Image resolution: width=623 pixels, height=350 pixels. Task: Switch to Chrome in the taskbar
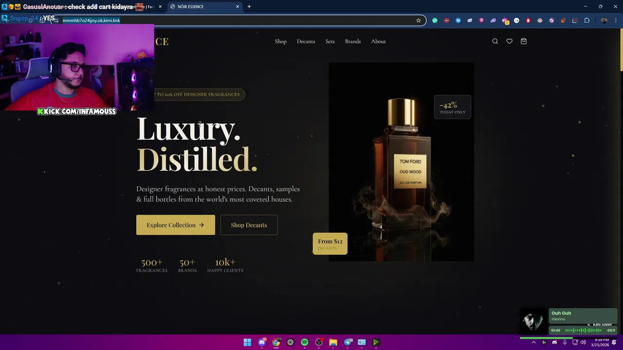tap(276, 342)
